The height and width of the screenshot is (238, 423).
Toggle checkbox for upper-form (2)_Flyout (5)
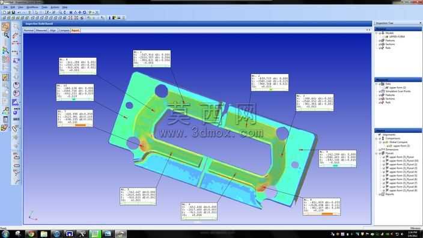tap(384, 175)
